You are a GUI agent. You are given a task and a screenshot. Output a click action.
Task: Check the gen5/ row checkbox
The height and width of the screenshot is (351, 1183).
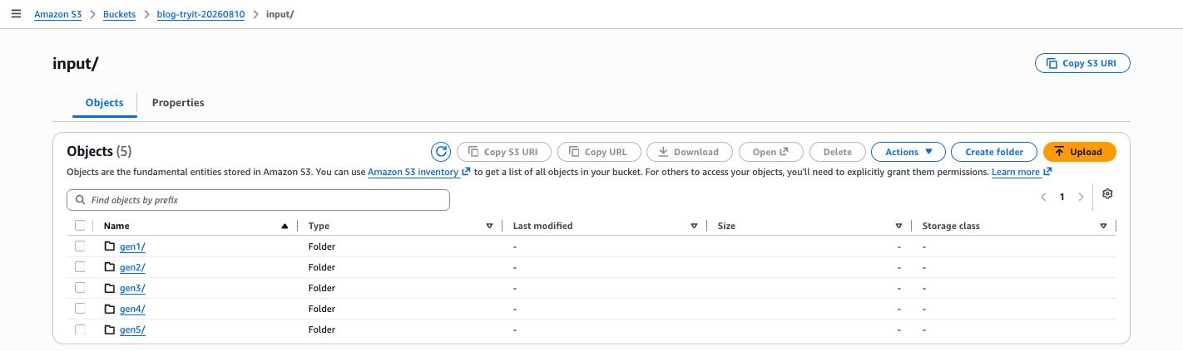coord(80,329)
